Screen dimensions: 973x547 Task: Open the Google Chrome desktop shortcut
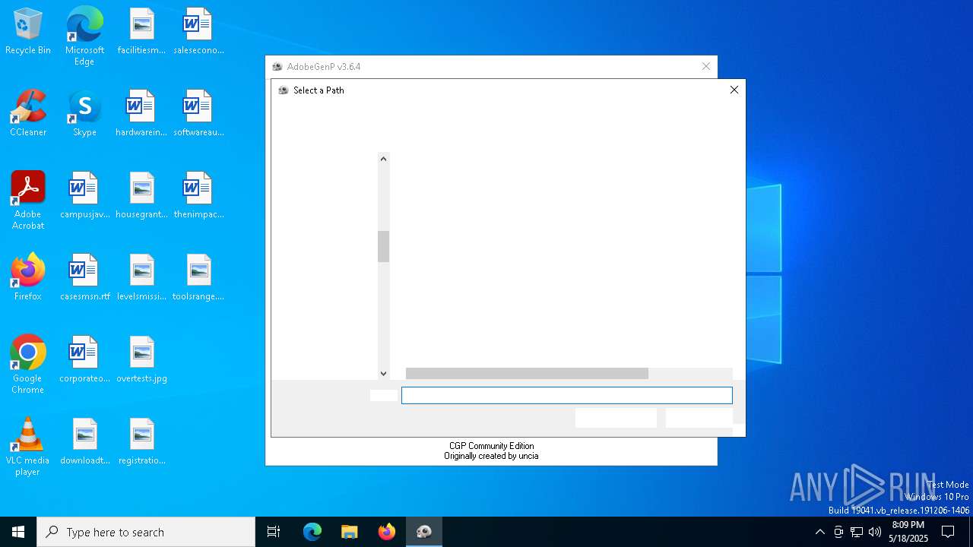28,365
